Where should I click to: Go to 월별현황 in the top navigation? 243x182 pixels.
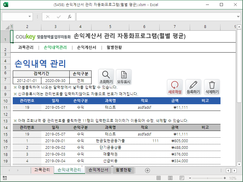114,47
